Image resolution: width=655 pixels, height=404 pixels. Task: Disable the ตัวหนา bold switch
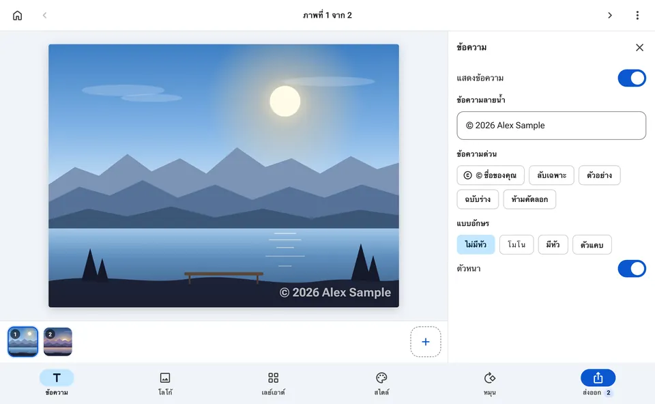click(632, 269)
